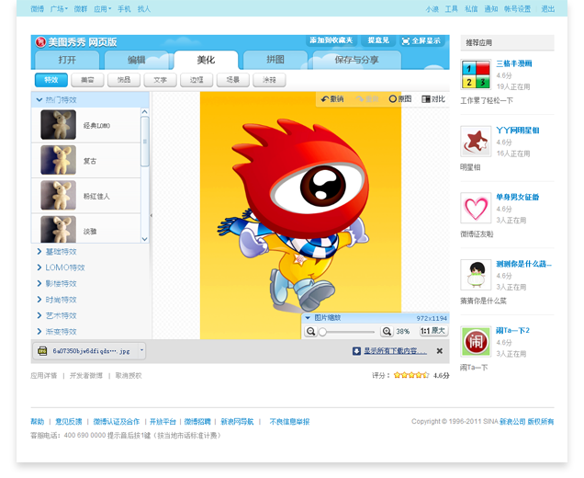Apply the 淡雅 effect thumbnail
The height and width of the screenshot is (478, 584).
pos(58,229)
